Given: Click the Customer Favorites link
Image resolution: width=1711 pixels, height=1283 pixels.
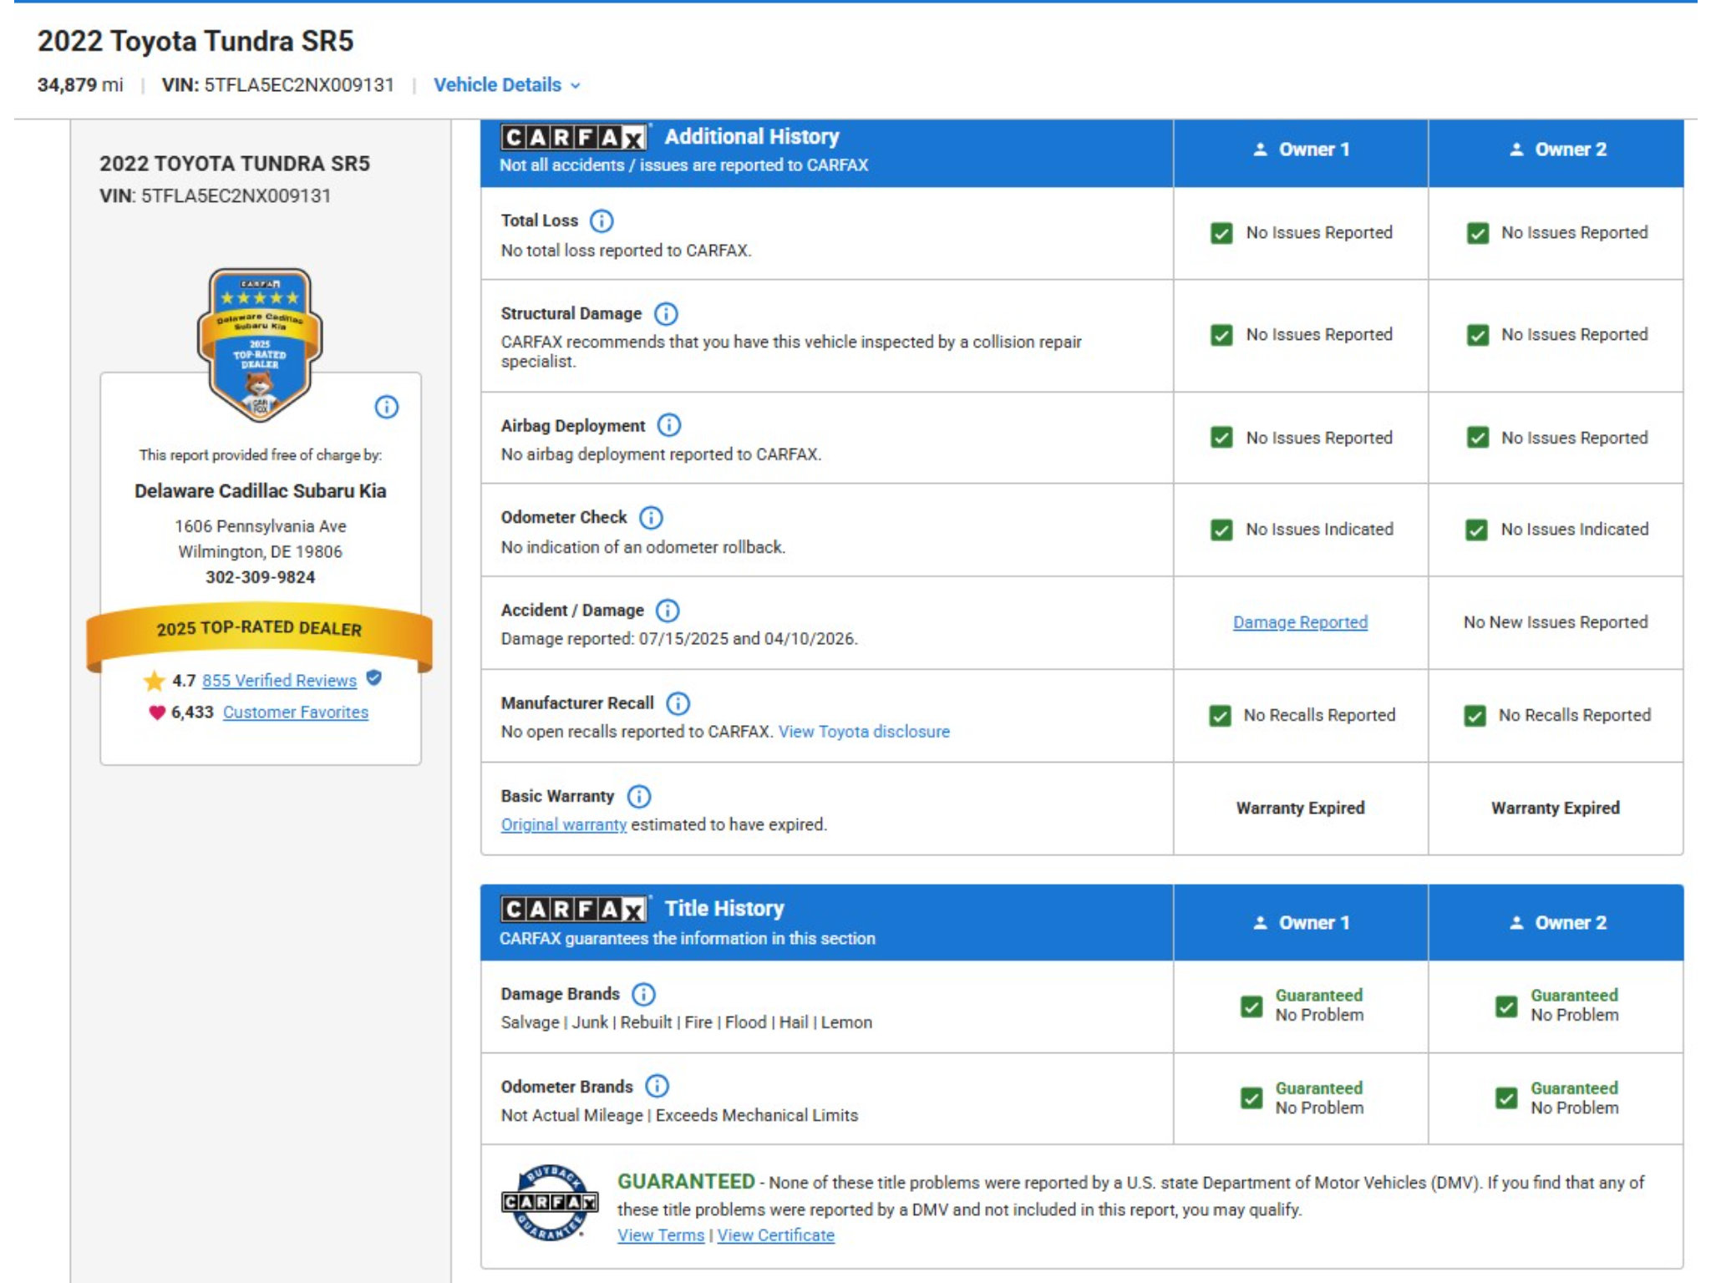Looking at the screenshot, I should [x=296, y=712].
